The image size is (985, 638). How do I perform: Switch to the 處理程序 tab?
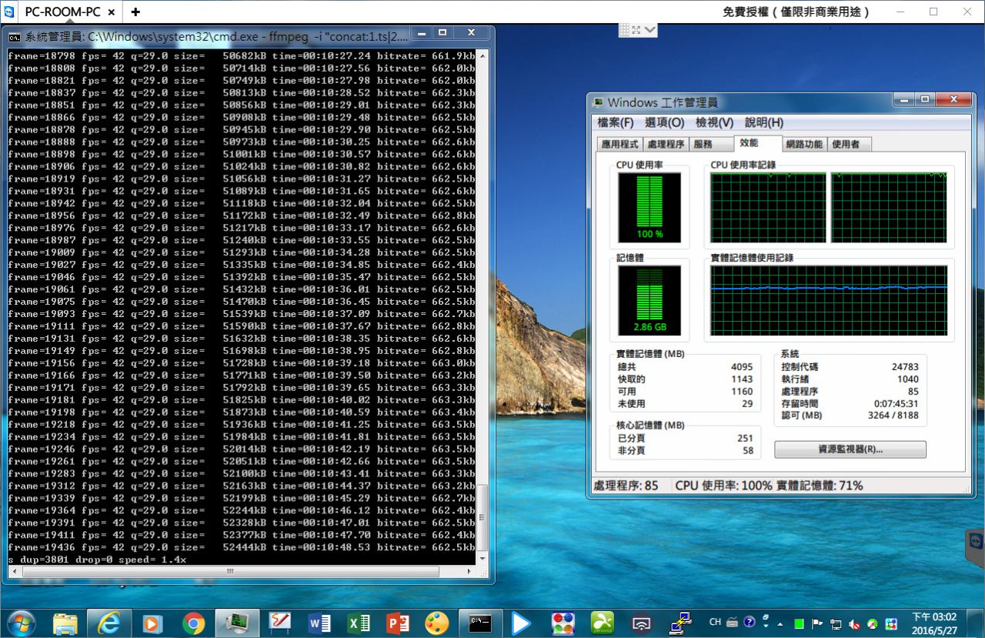click(x=666, y=144)
